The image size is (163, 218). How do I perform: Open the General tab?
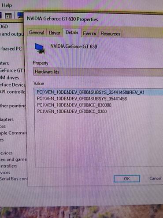click(37, 33)
